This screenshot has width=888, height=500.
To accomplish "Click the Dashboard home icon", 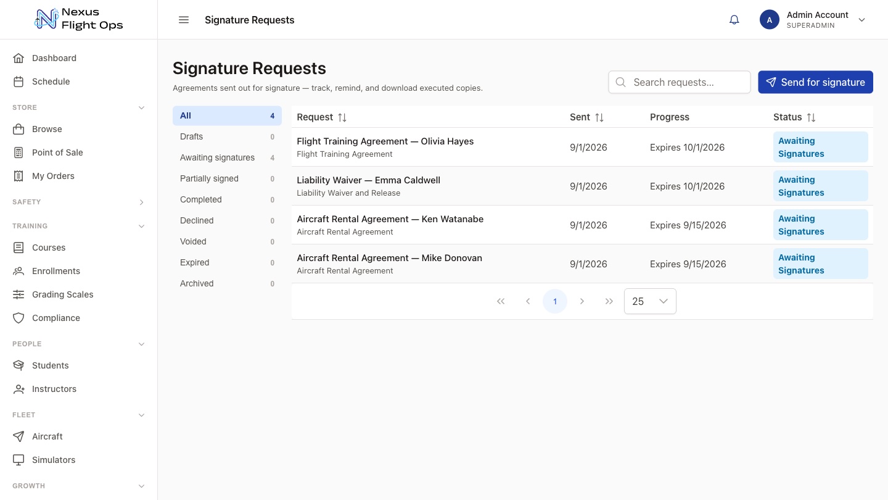I will click(18, 58).
